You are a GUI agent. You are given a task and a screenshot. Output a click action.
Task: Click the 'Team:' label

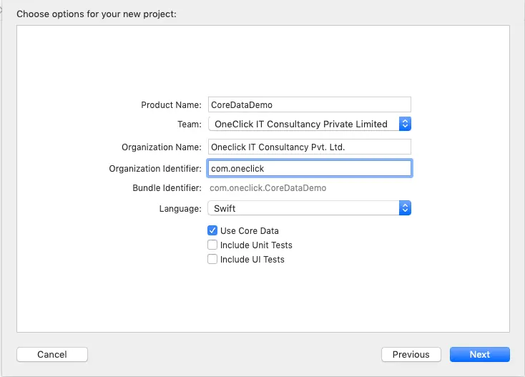click(190, 124)
